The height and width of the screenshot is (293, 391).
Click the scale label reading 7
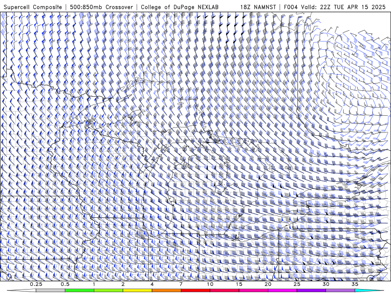coord(181,284)
